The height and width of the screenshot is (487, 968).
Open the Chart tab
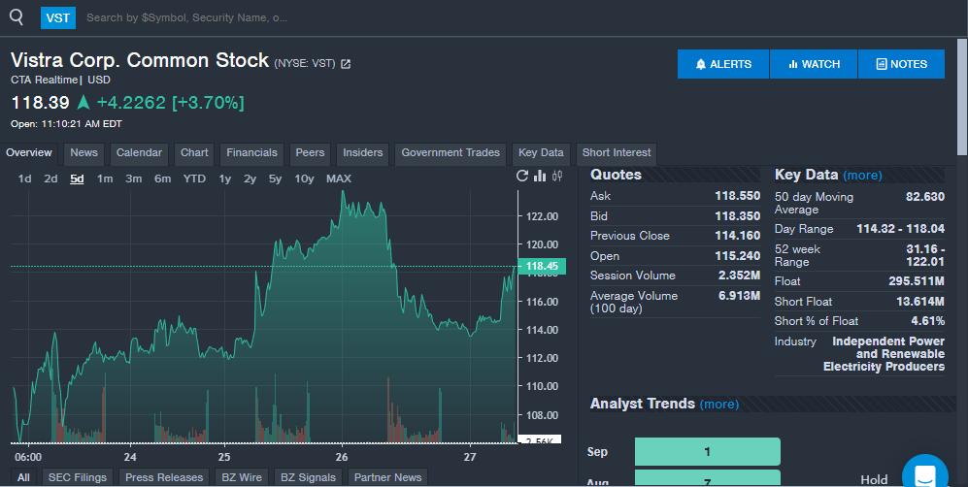[194, 153]
